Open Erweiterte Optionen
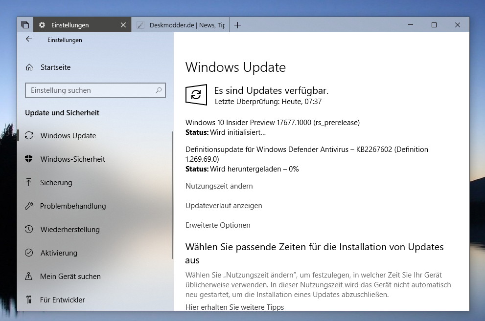 click(218, 225)
